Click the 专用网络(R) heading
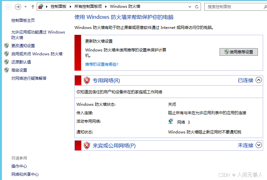The height and width of the screenshot is (180, 267). pos(106,80)
